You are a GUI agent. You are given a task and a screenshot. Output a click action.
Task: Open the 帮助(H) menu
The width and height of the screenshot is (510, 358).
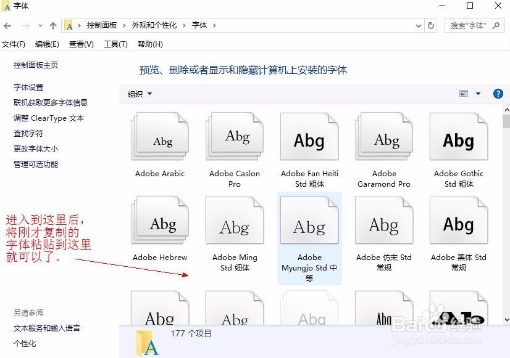(150, 44)
